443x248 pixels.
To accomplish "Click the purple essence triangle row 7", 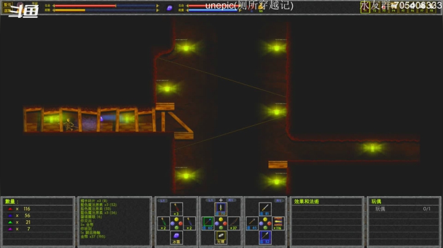I will coord(38,229).
